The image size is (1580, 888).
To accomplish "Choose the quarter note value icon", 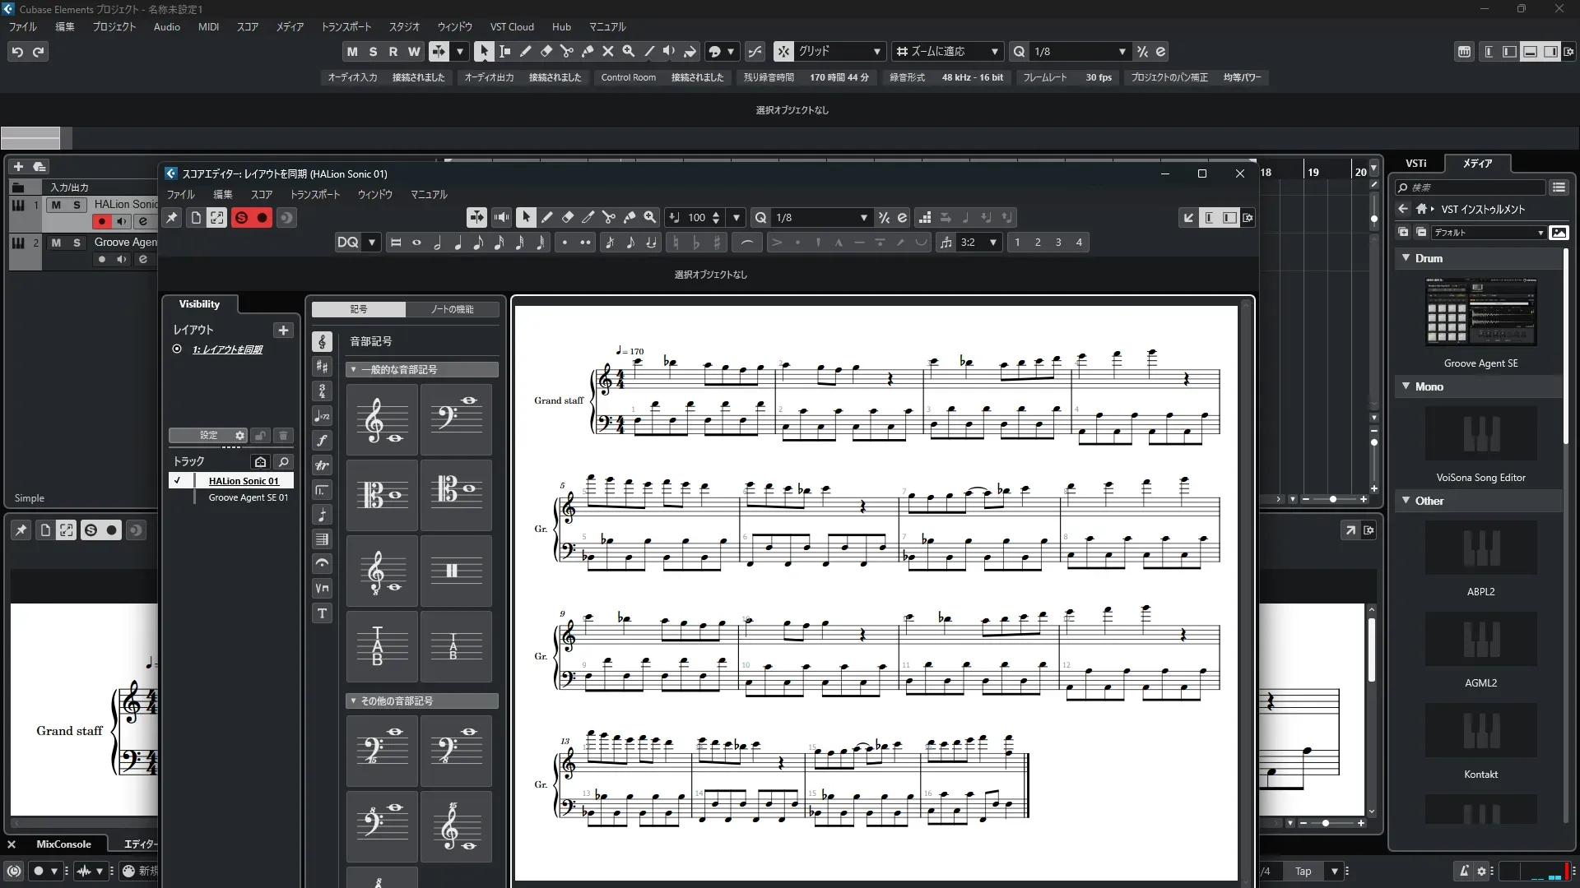I will coord(458,243).
